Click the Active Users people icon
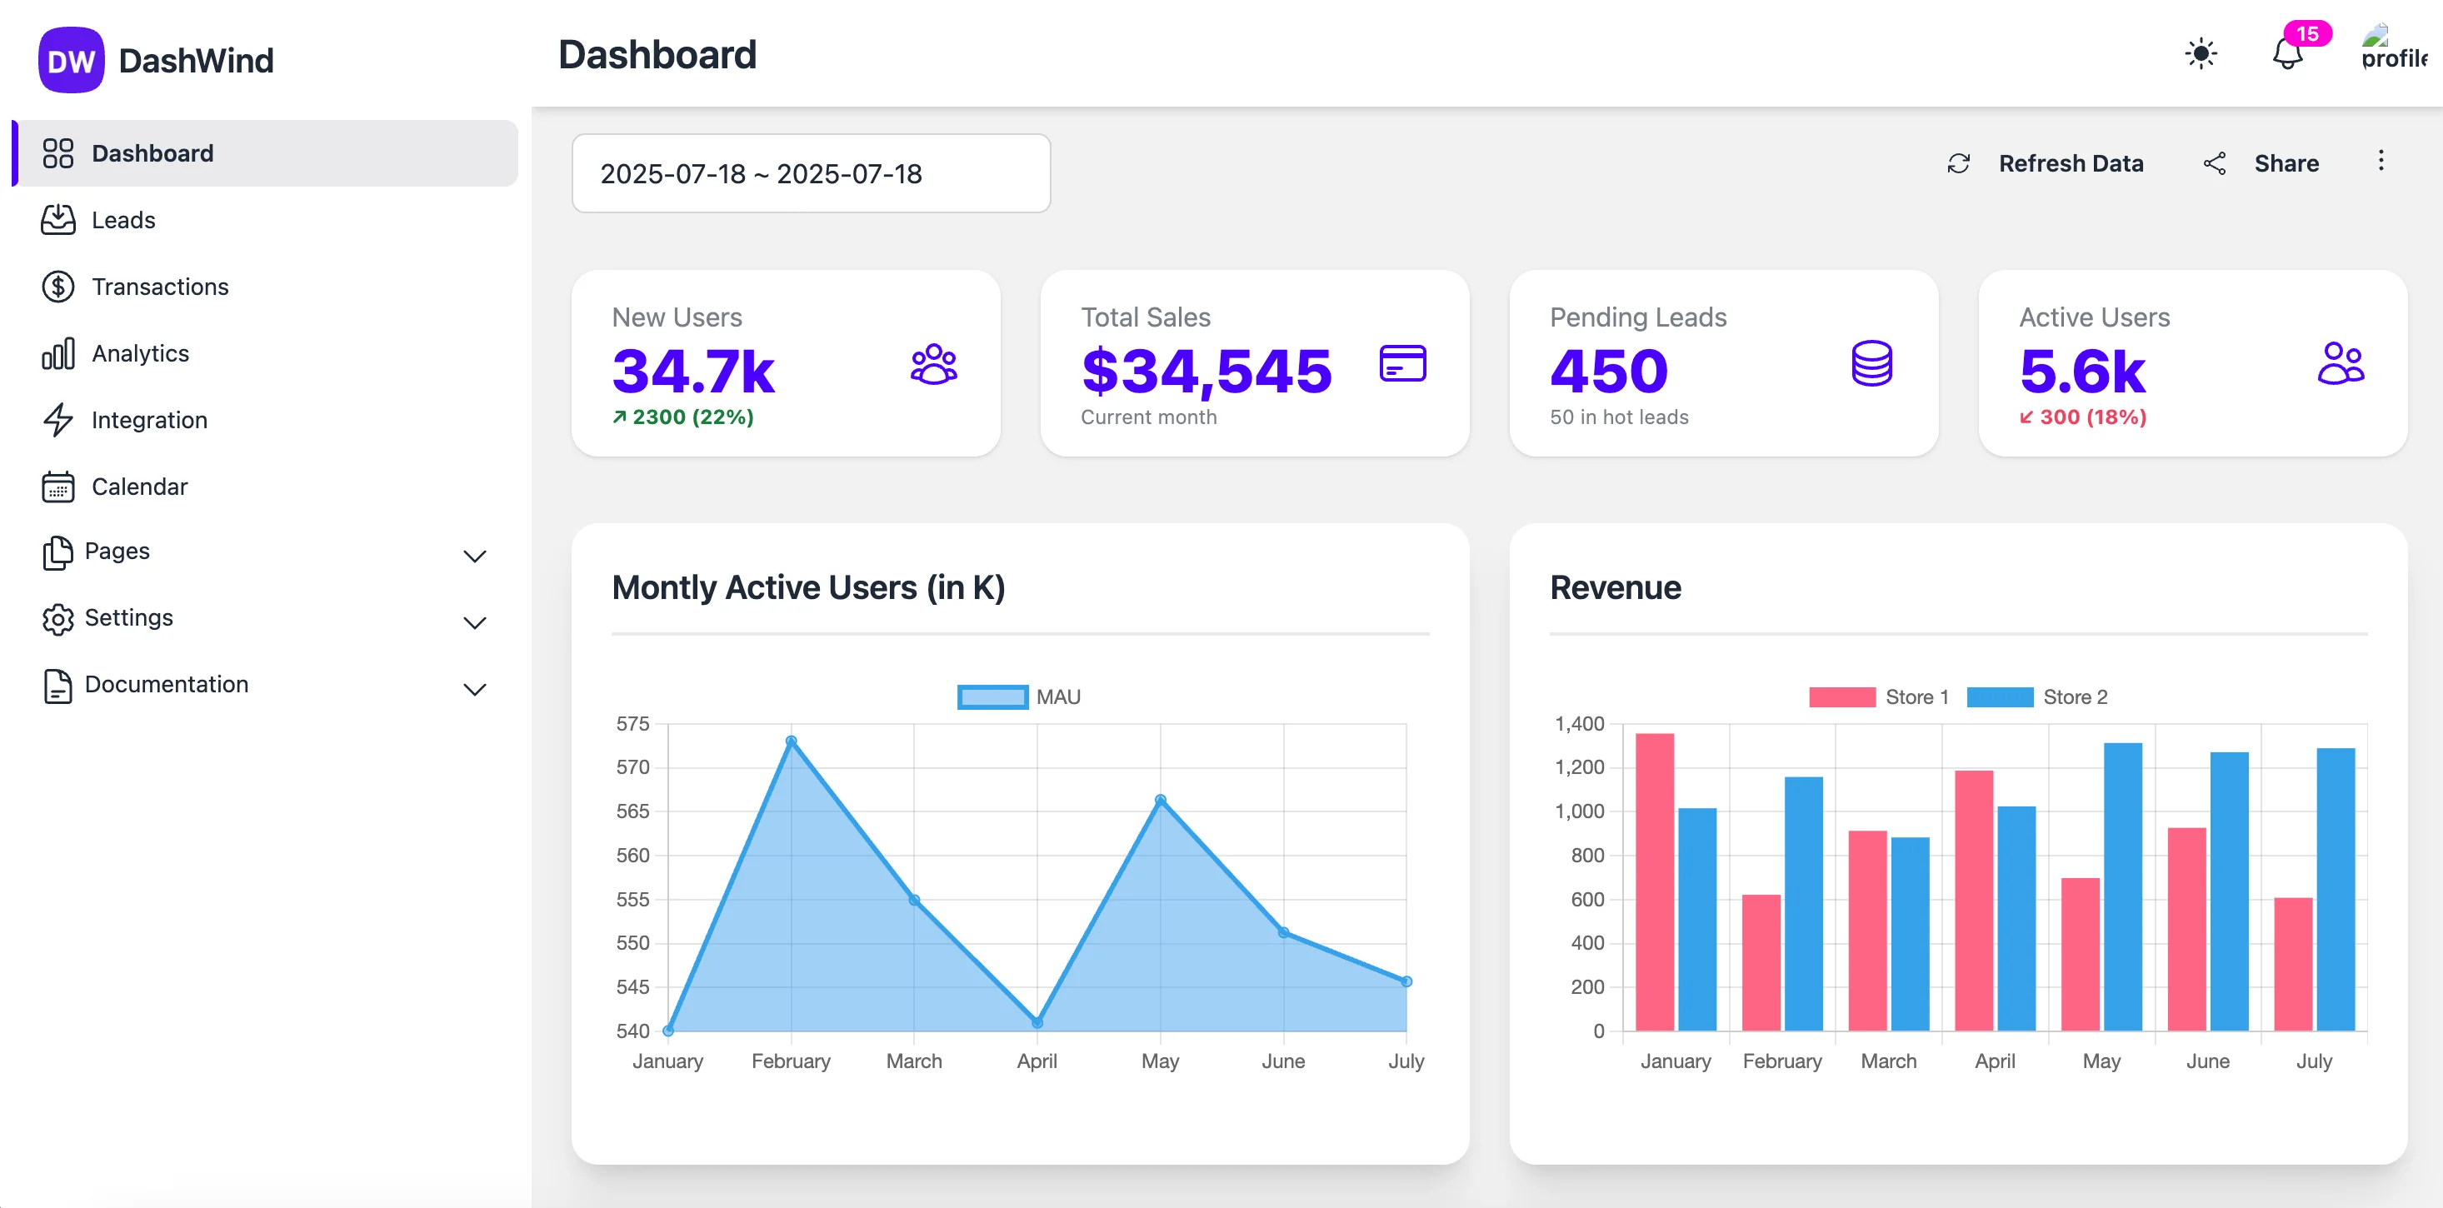The height and width of the screenshot is (1208, 2443). (2341, 364)
